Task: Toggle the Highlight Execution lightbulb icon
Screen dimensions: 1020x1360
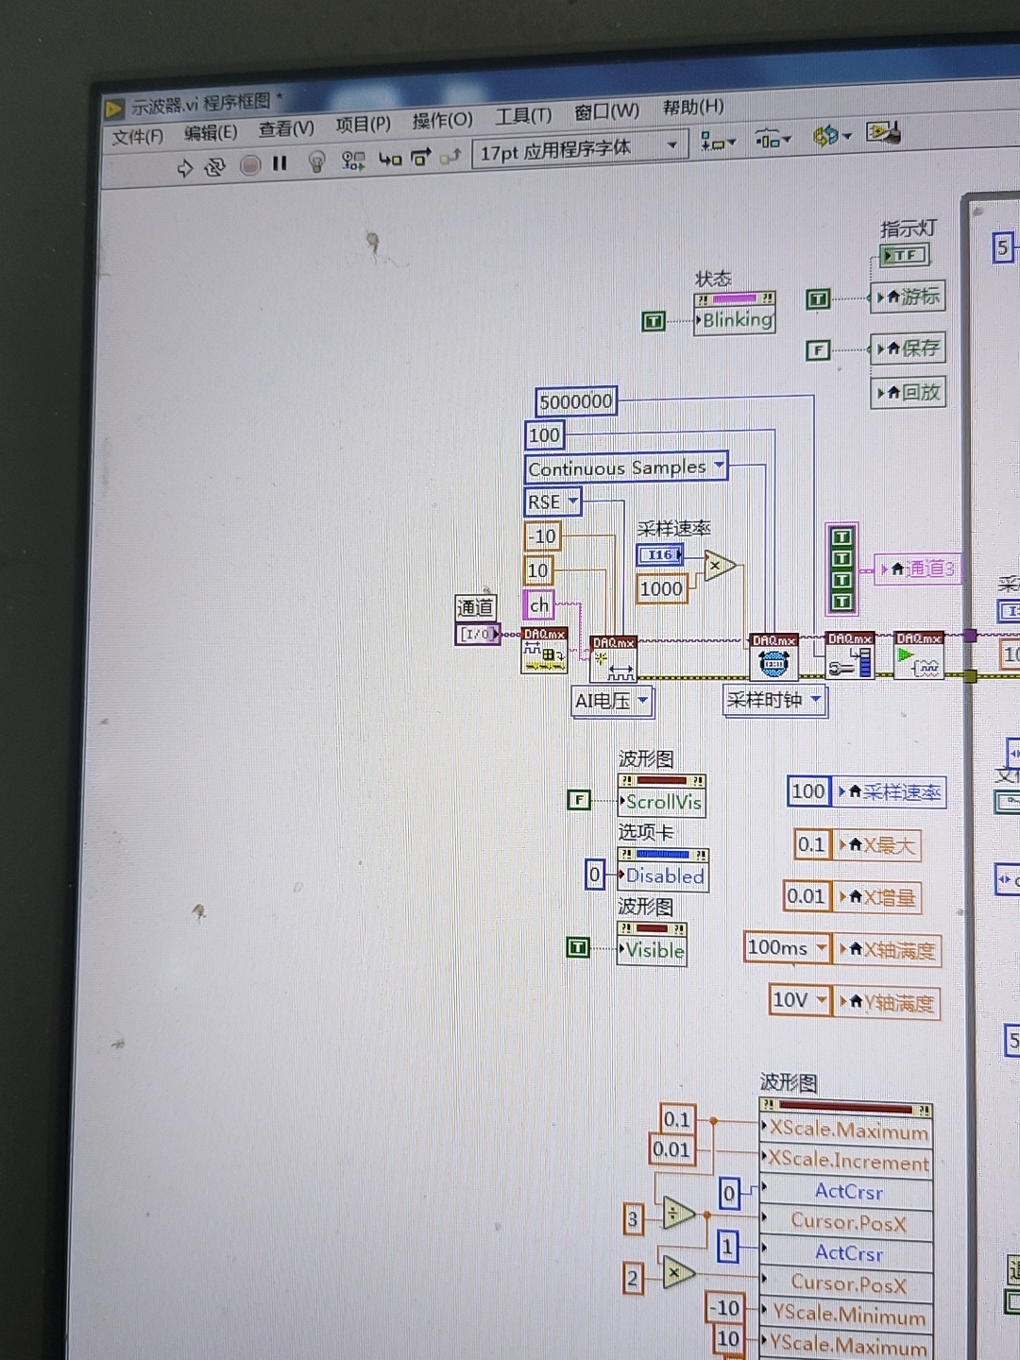Action: tap(317, 162)
